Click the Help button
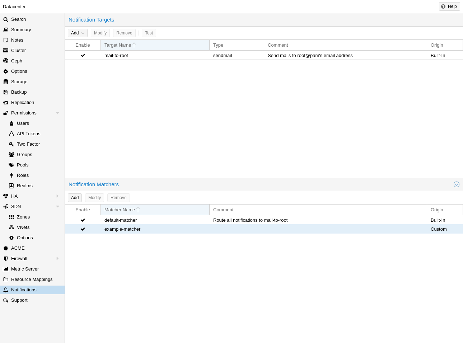 pyautogui.click(x=449, y=6)
